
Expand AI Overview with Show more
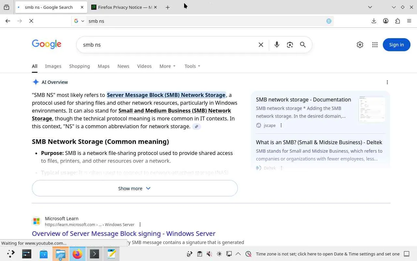click(x=135, y=188)
